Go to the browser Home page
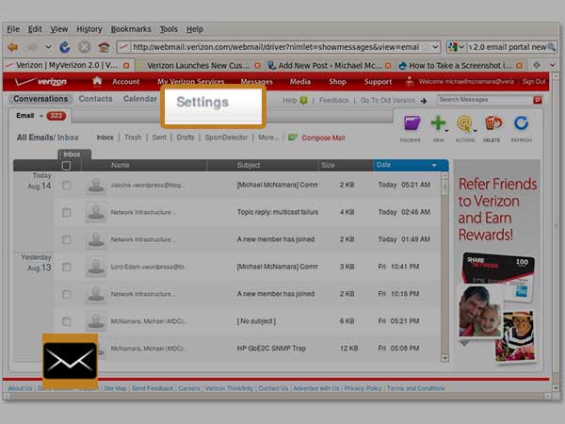 (x=104, y=47)
